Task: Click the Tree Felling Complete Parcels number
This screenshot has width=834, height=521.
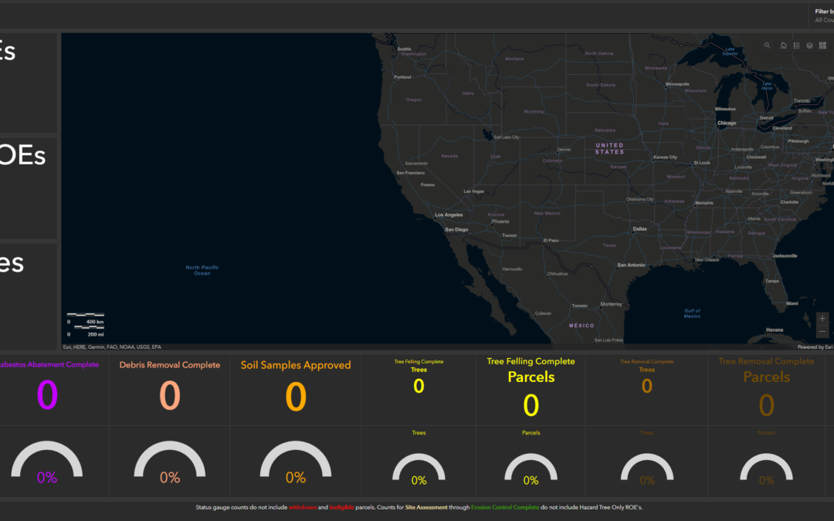Action: tap(531, 404)
